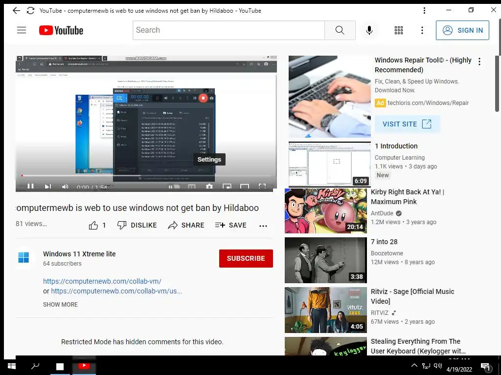
Task: Open '1 Introduction' video title
Action: [396, 146]
